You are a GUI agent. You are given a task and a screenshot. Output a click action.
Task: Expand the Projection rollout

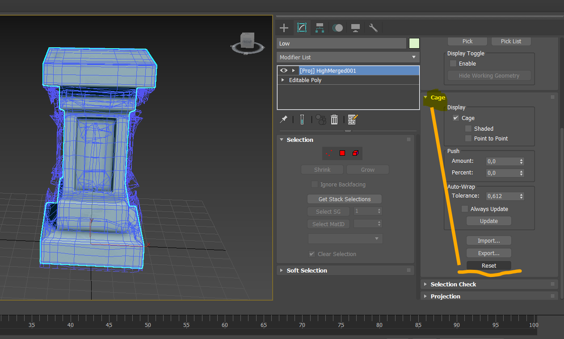(445, 296)
